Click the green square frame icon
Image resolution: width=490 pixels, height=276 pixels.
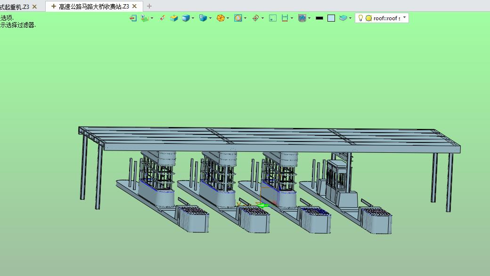pos(273,18)
